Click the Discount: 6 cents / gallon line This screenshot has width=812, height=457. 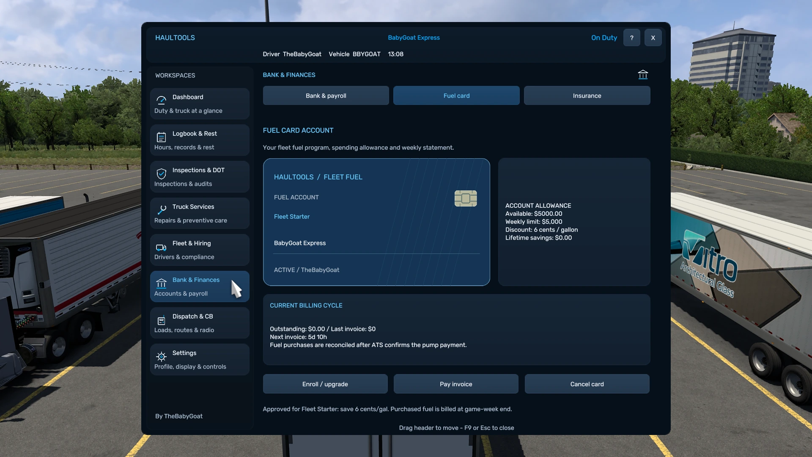point(541,230)
